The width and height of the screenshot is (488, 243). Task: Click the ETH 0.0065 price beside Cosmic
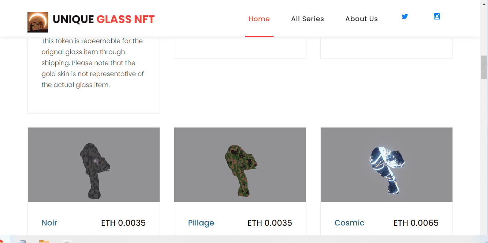[416, 223]
